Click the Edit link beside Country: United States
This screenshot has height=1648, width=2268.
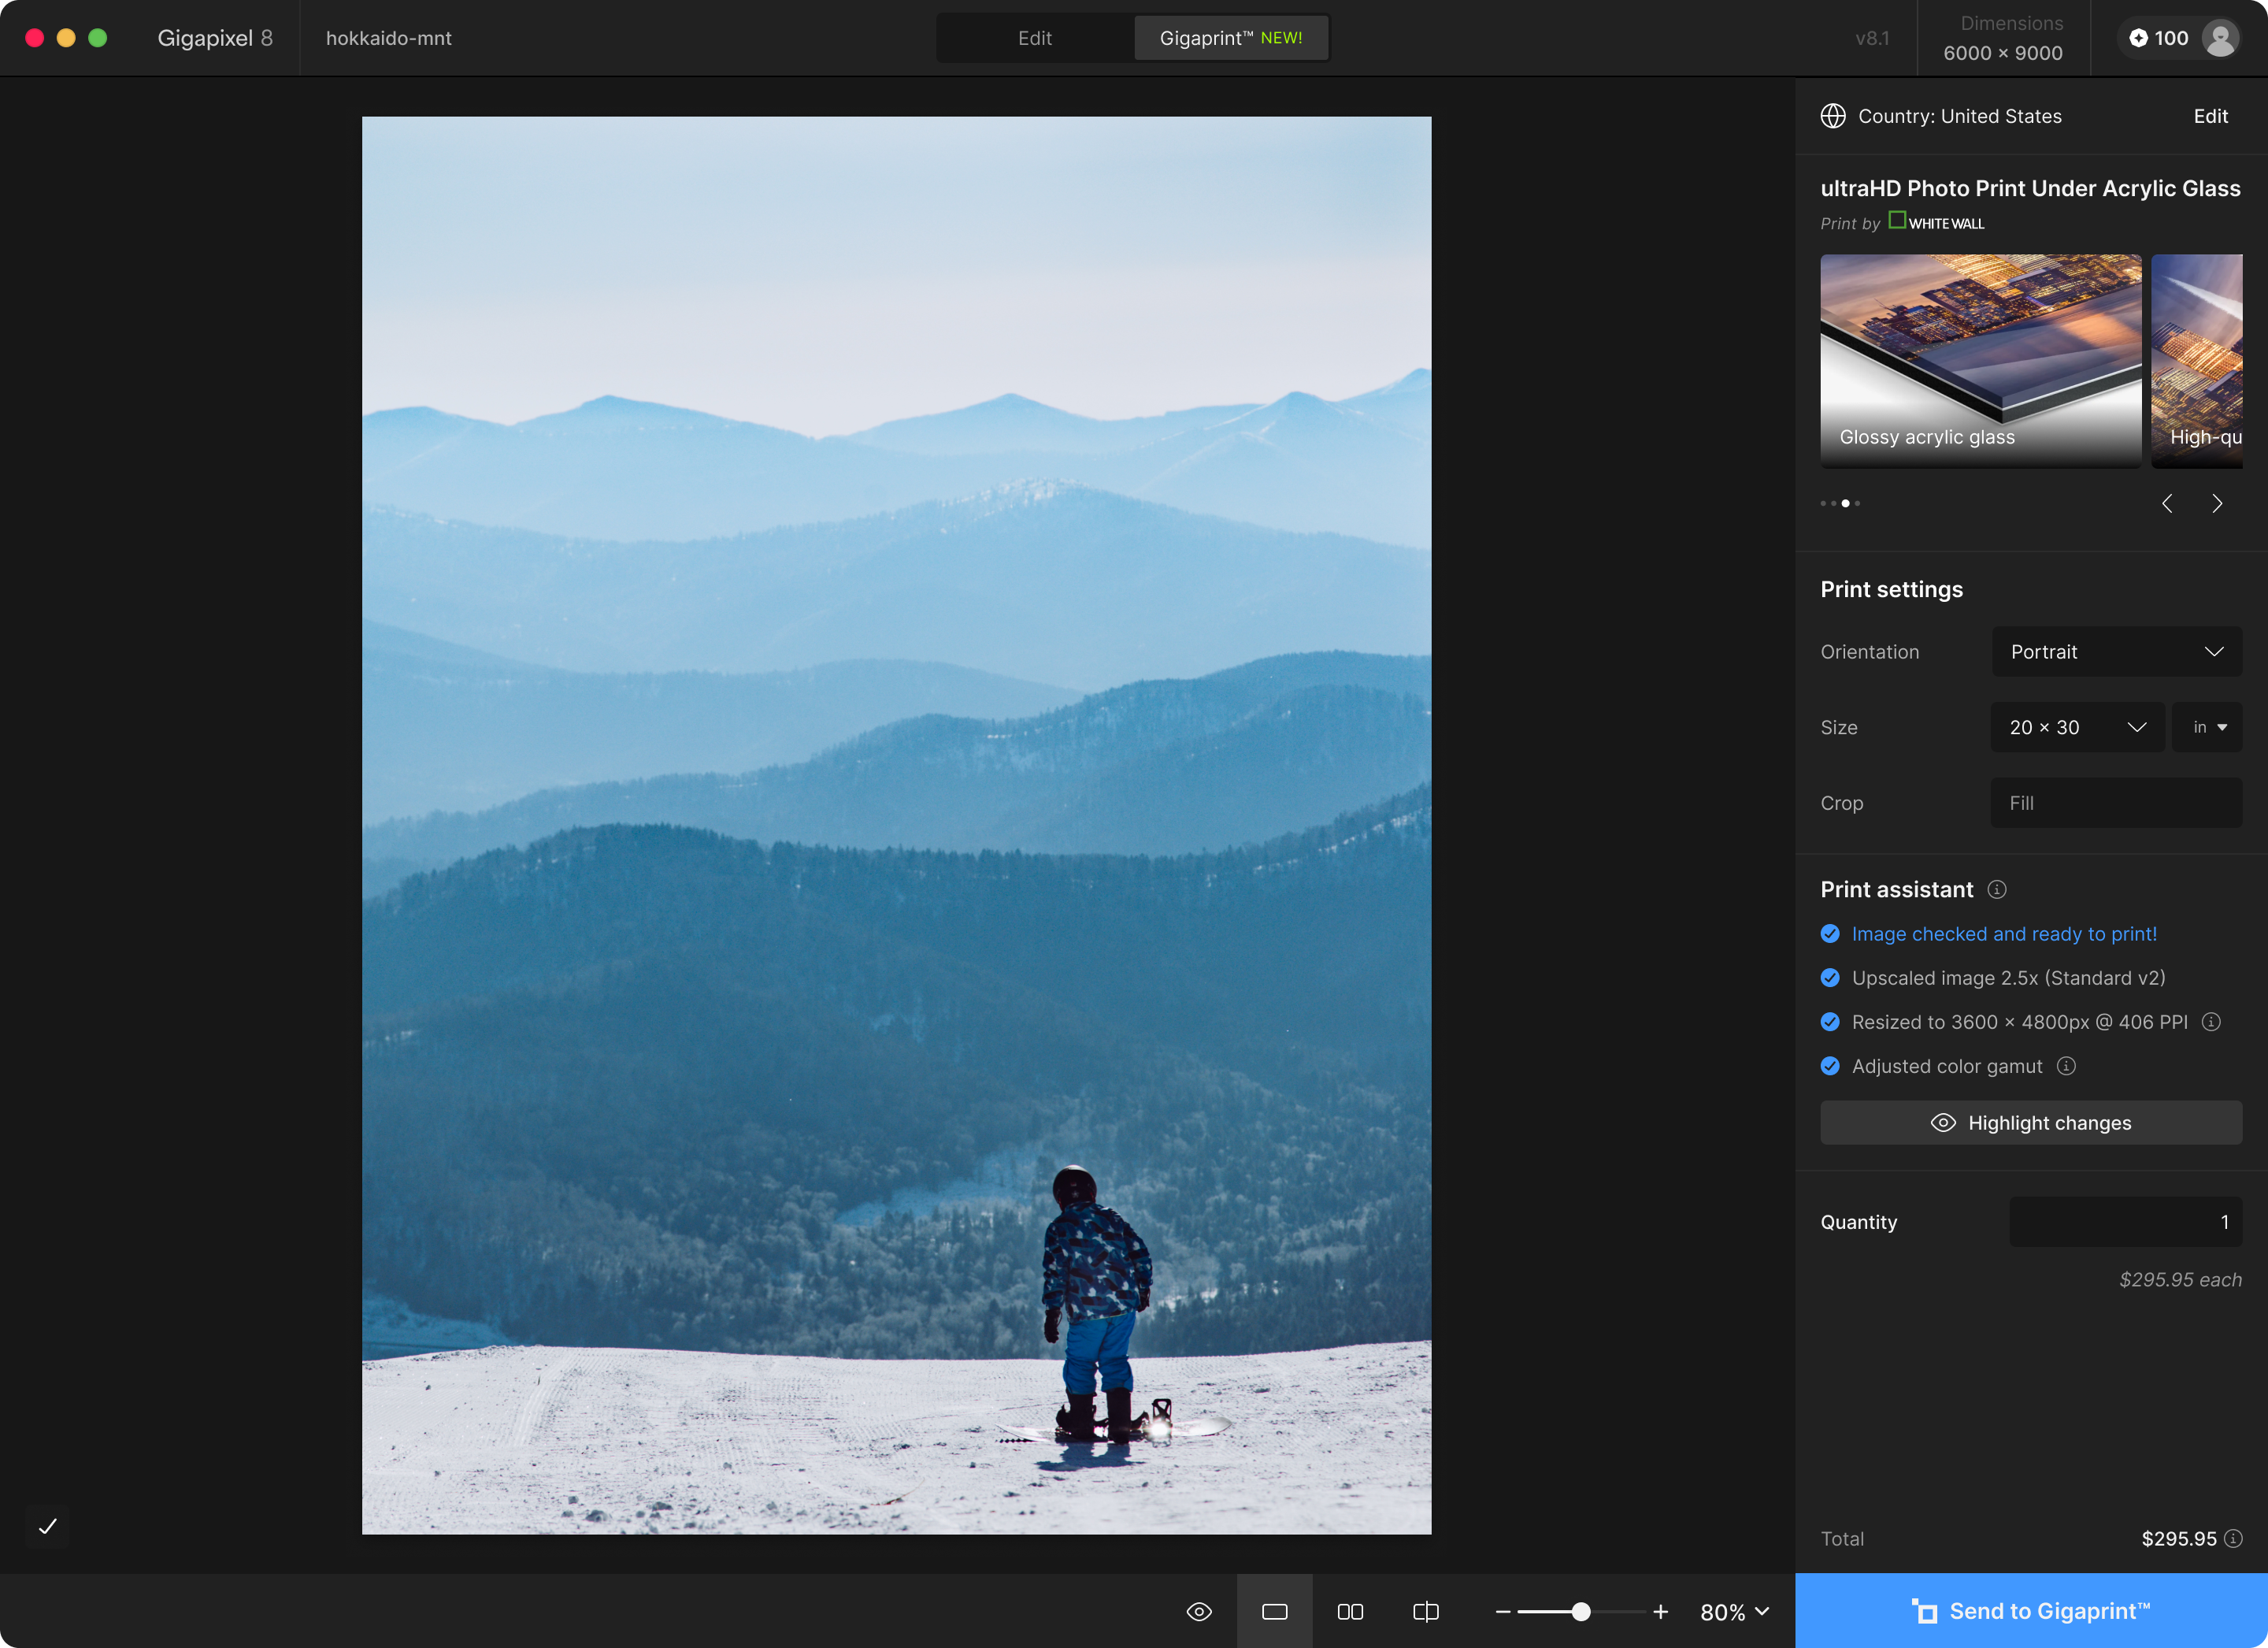click(x=2210, y=116)
